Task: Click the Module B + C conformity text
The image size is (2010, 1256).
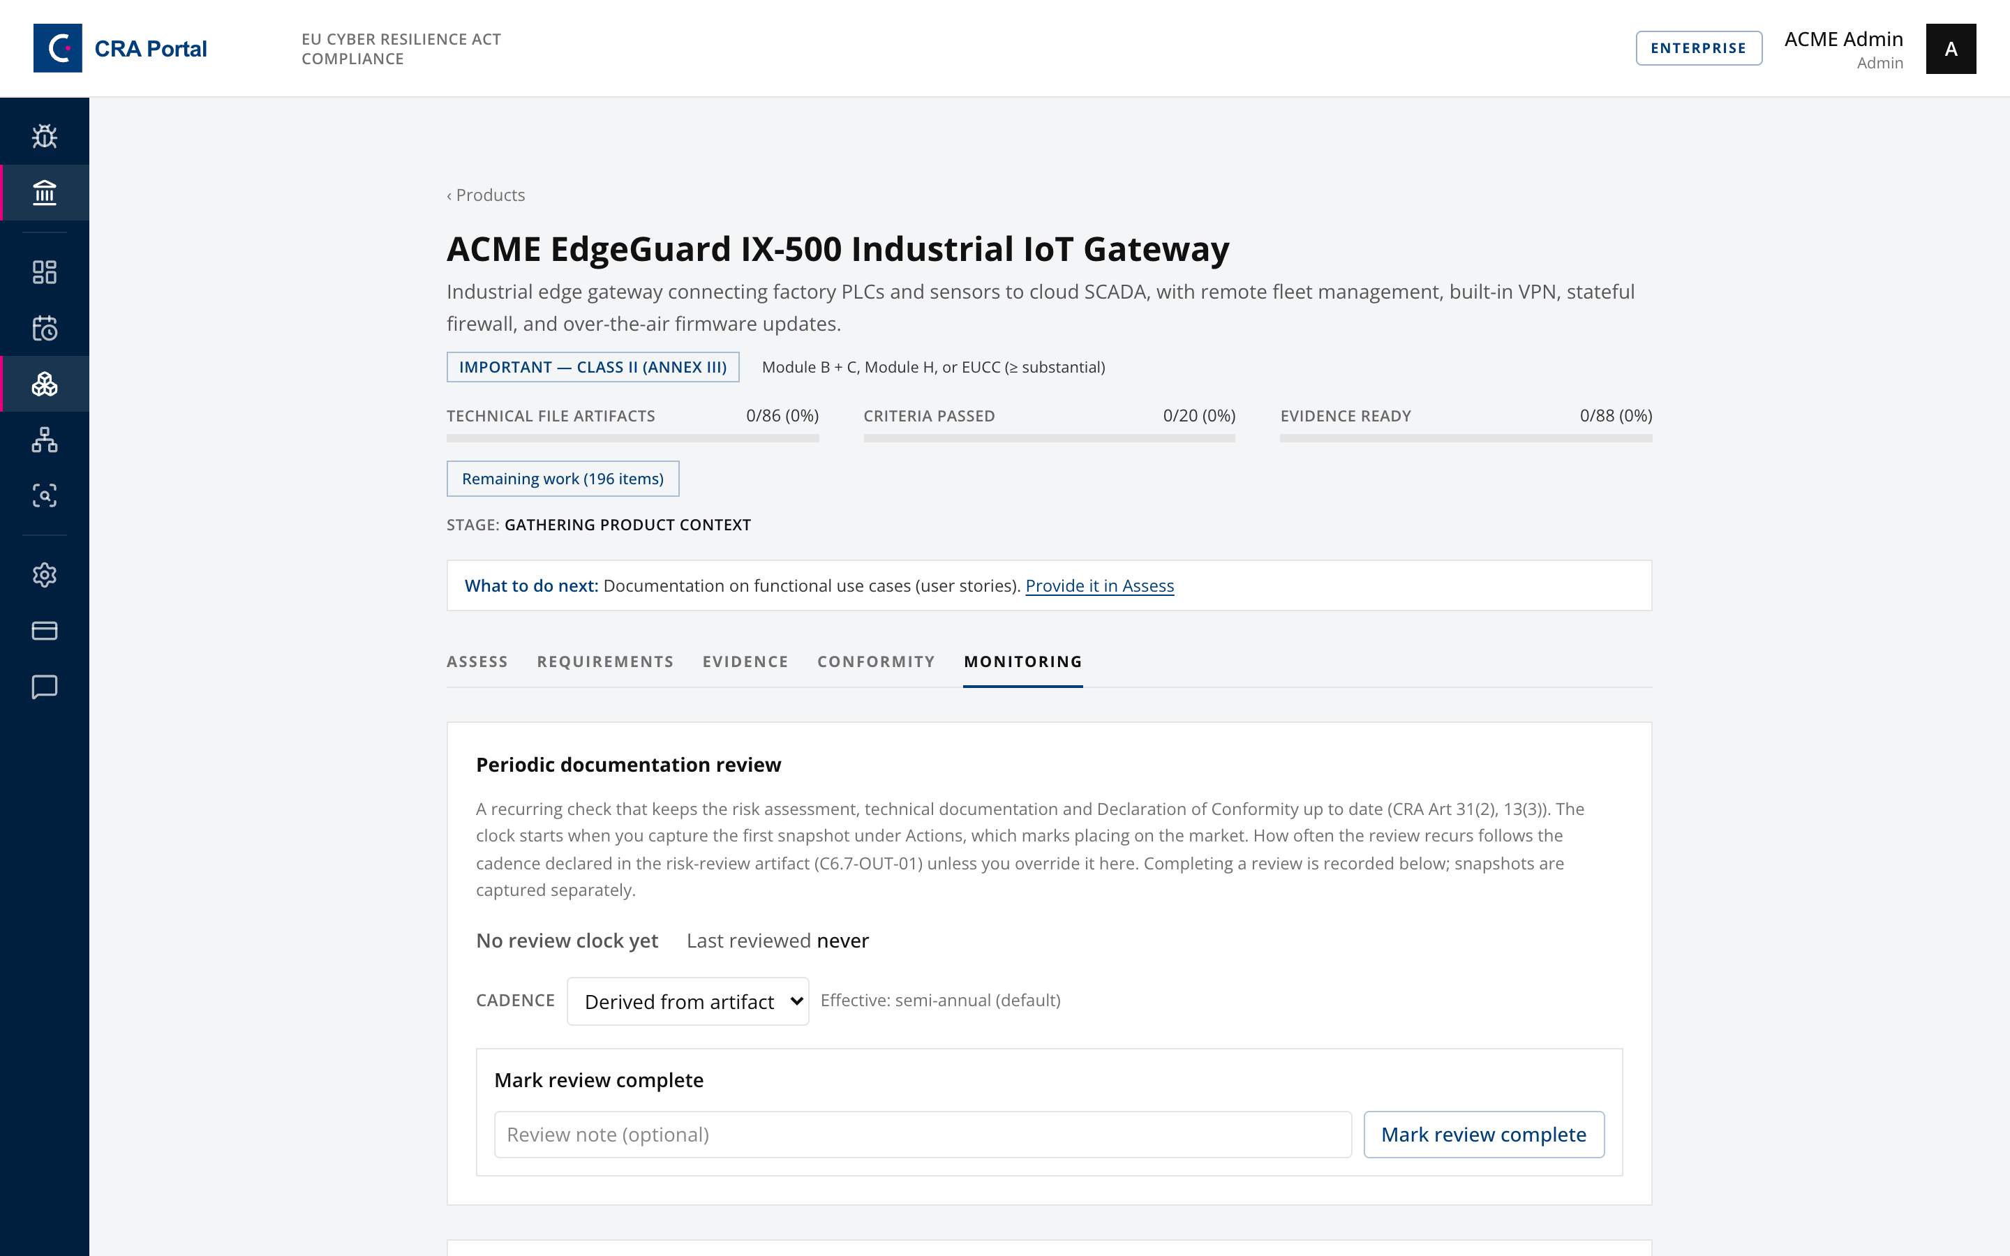Action: (x=934, y=367)
